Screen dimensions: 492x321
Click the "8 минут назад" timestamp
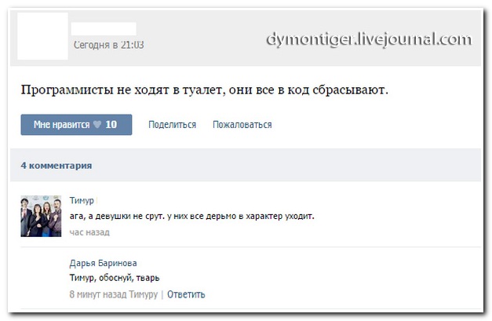(x=97, y=294)
